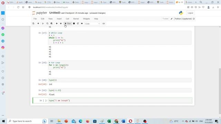Open the Help menu
The height and width of the screenshot is (124, 221).
point(96,19)
